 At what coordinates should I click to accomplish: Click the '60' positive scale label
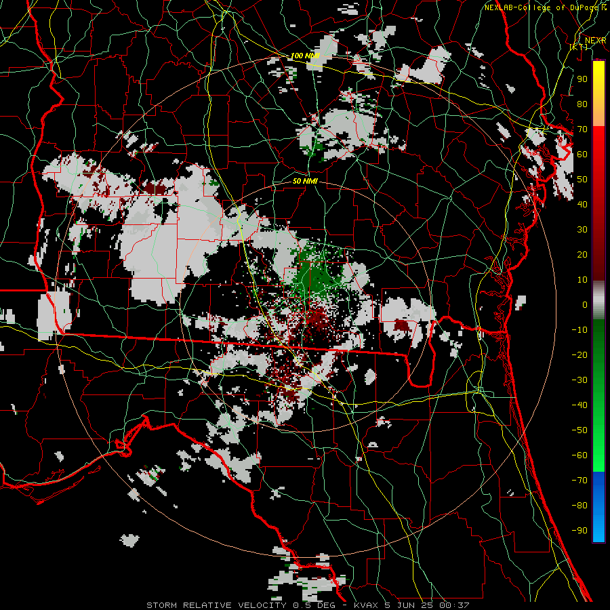[582, 154]
